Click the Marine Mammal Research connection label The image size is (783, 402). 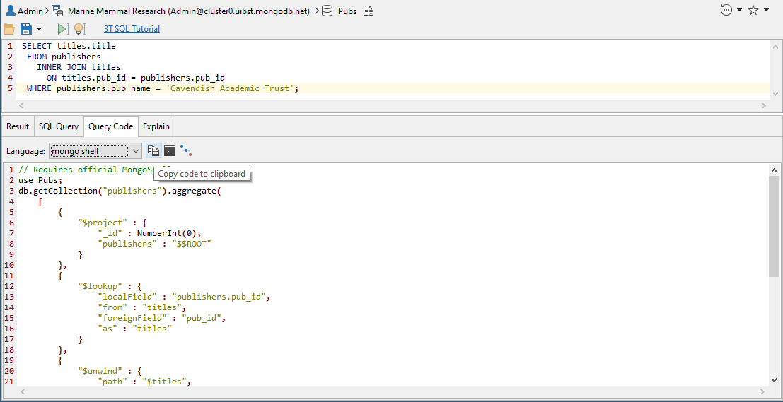[188, 11]
